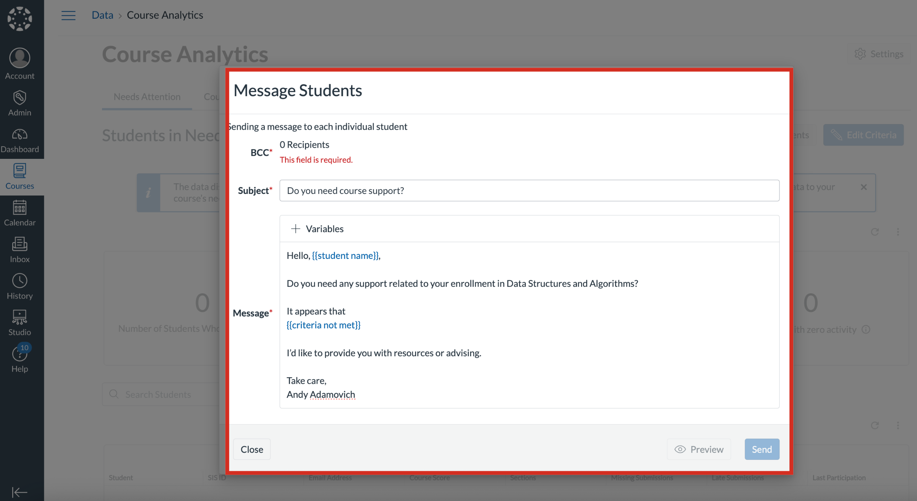
Task: Click the Canvas logo at top
Action: coord(19,18)
